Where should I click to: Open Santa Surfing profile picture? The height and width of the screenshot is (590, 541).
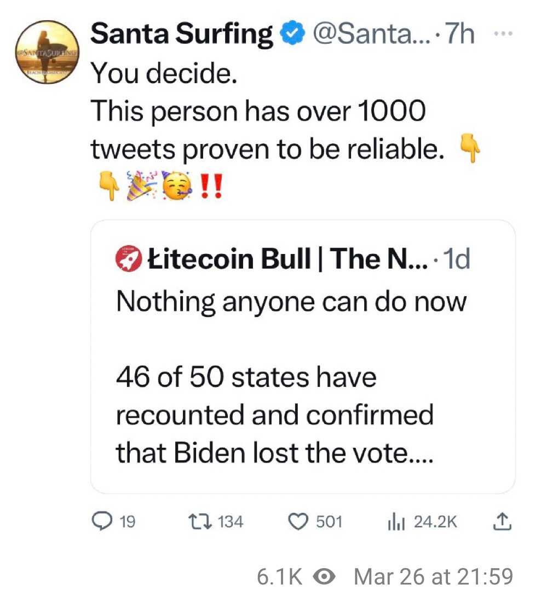48,51
